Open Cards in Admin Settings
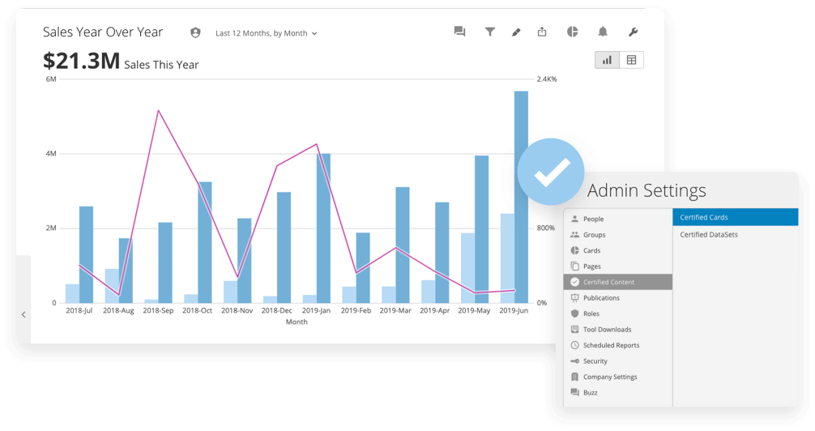 (x=618, y=250)
